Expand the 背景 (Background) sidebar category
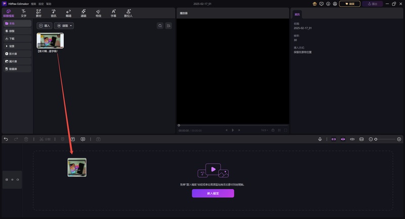Screen dimensions: 405x219 [17, 46]
